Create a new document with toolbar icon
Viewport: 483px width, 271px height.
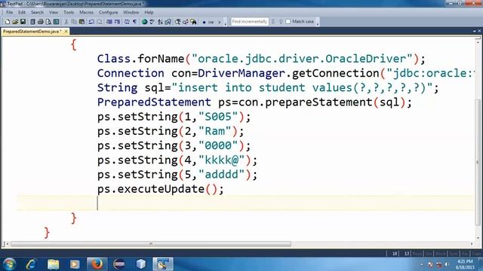coord(8,22)
